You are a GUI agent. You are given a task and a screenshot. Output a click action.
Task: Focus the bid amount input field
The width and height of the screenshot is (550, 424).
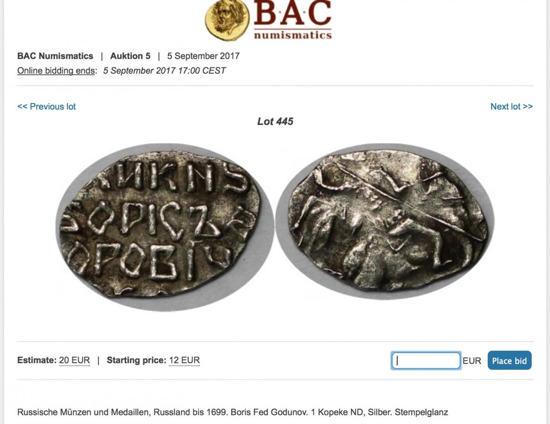pyautogui.click(x=426, y=361)
